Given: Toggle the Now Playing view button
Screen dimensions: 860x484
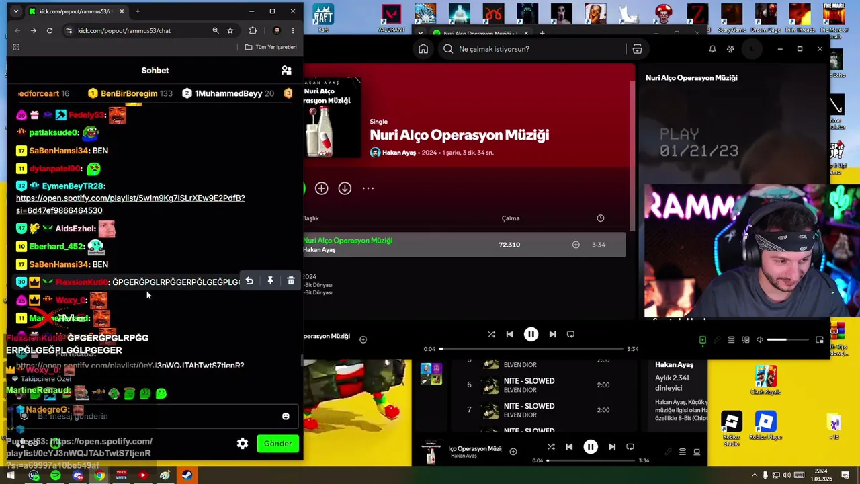Looking at the screenshot, I should (x=703, y=340).
